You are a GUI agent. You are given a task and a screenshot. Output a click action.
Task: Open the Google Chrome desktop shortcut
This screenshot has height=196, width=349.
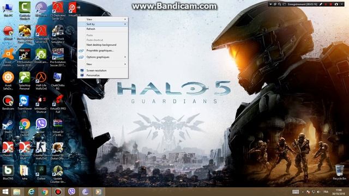(25, 127)
